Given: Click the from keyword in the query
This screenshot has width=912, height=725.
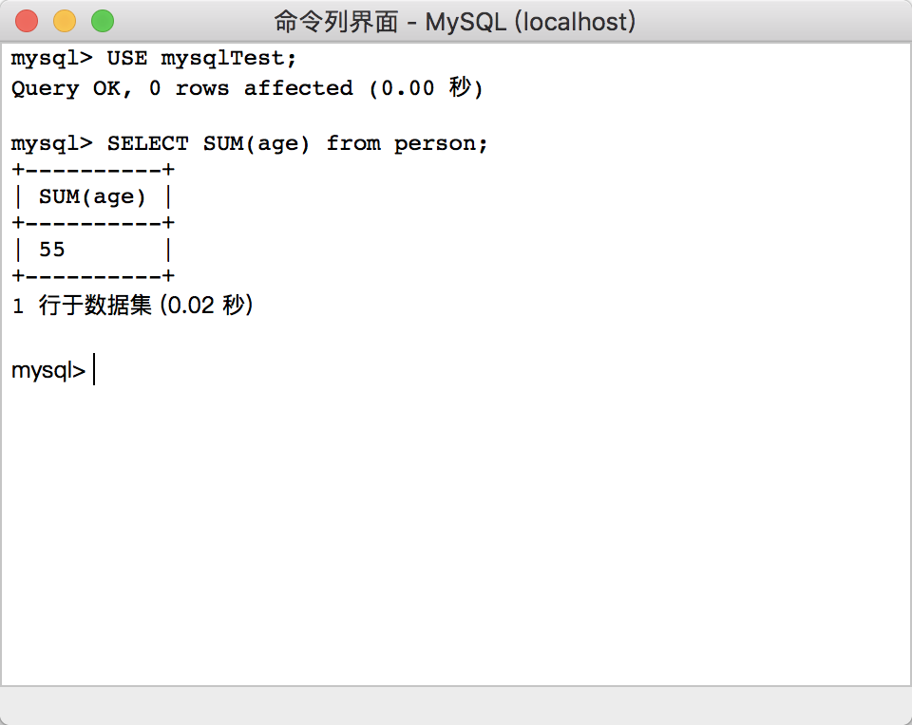Looking at the screenshot, I should click(352, 143).
